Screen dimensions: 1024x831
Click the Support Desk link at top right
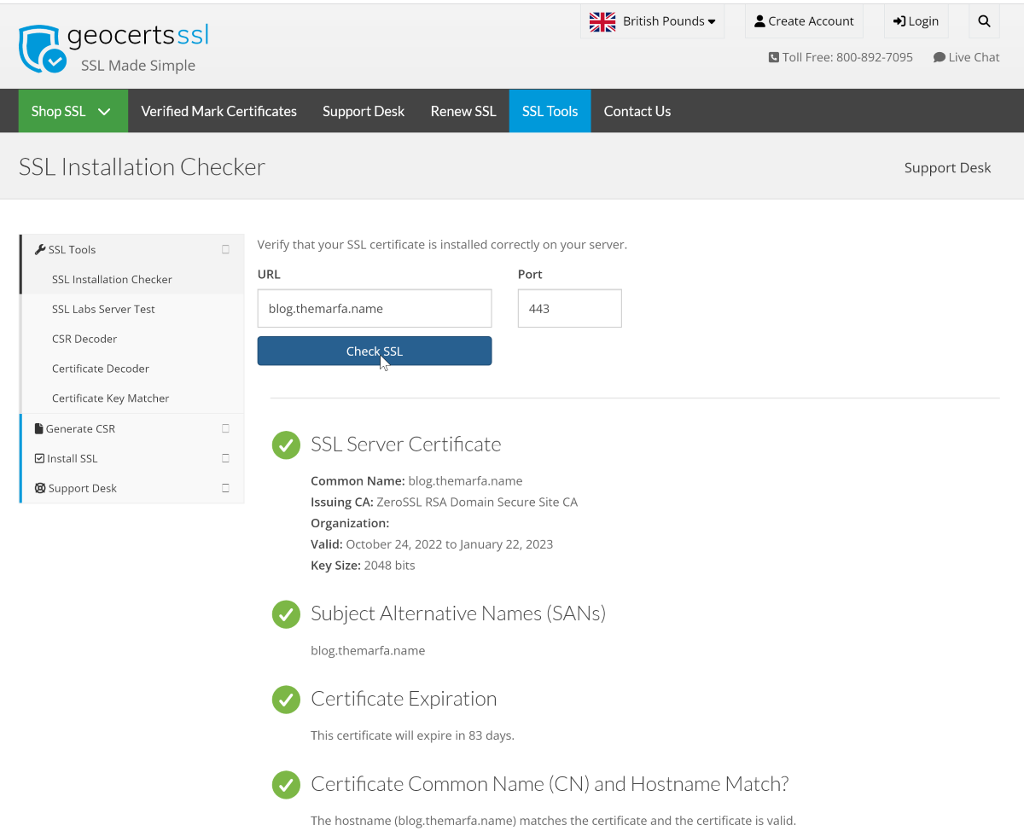pos(947,167)
